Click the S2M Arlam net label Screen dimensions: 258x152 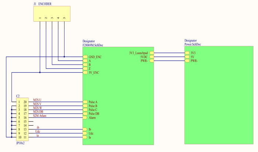39,116
